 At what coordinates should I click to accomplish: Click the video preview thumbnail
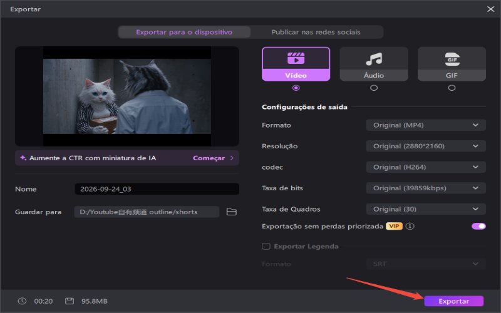point(127,96)
